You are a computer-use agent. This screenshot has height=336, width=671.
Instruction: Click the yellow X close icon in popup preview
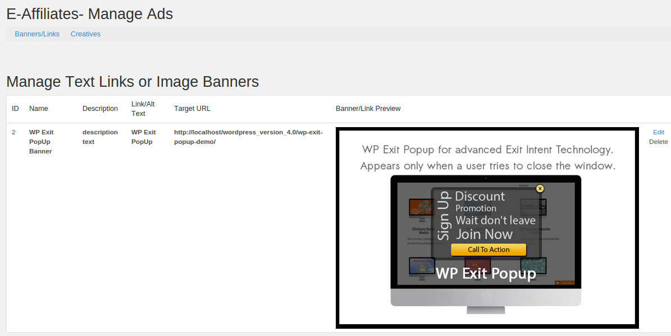click(x=540, y=188)
